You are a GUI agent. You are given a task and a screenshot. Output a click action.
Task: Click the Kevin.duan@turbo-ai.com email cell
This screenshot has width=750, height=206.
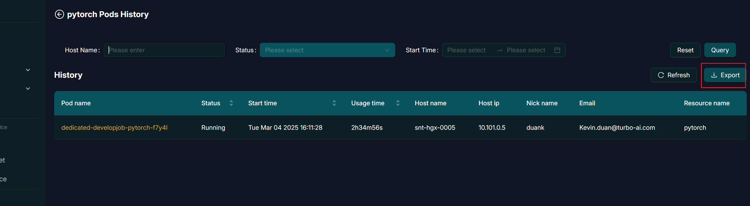click(617, 127)
